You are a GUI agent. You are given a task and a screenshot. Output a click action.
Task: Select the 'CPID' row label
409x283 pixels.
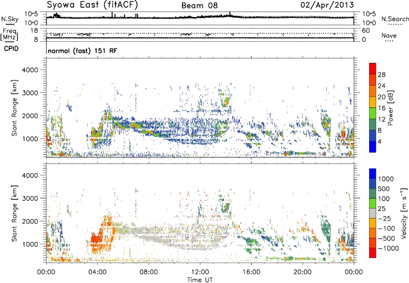tap(11, 49)
